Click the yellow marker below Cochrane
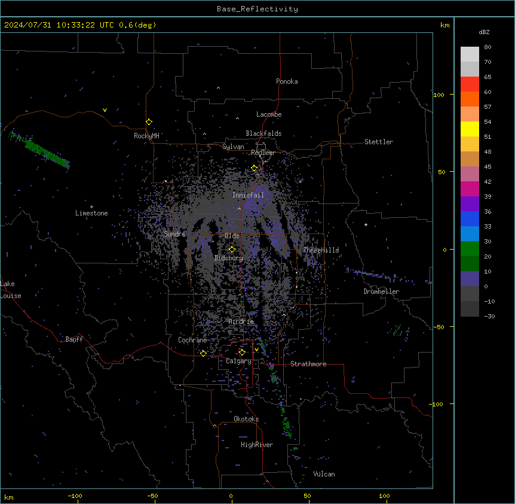This screenshot has width=515, height=504. pos(203,353)
